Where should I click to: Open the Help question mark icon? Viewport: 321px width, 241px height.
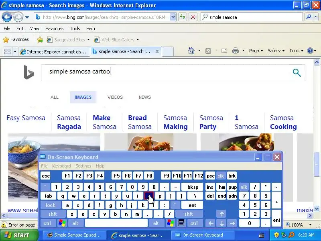pos(310,51)
